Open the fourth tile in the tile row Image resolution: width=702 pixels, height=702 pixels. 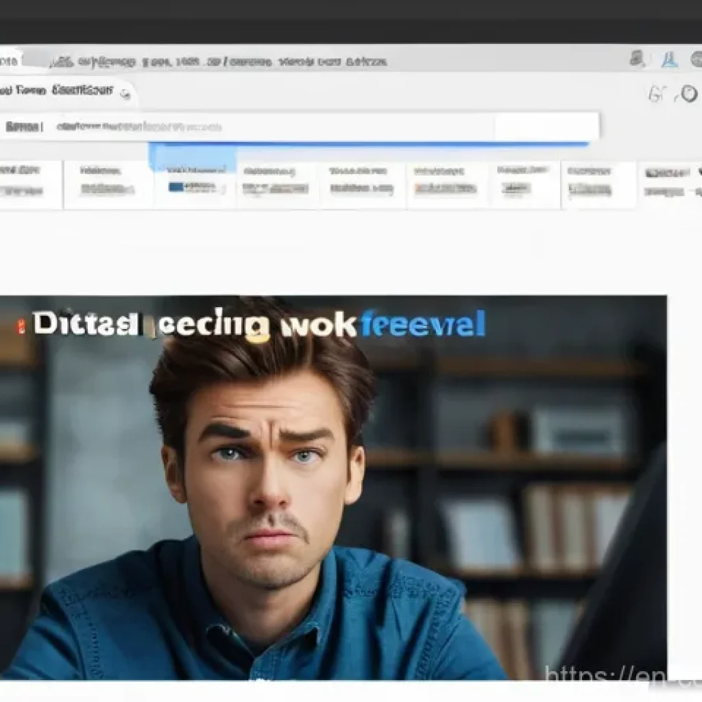point(276,182)
